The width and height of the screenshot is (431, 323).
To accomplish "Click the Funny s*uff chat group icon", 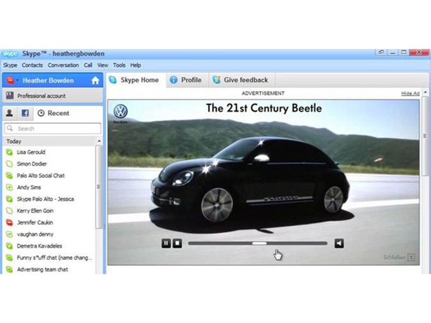I will (9, 258).
